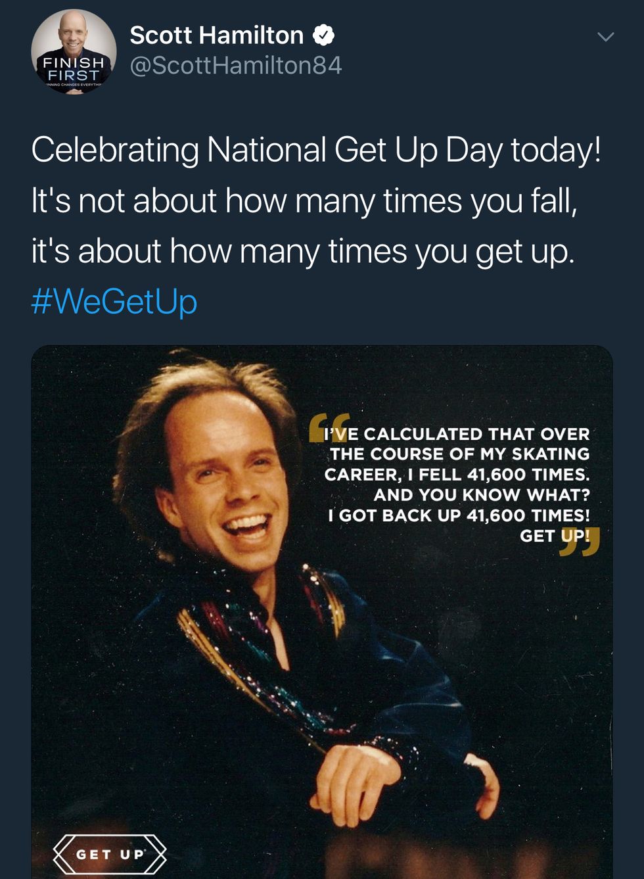The height and width of the screenshot is (879, 644).
Task: Open the tweet options chevron menu
Action: pos(605,37)
